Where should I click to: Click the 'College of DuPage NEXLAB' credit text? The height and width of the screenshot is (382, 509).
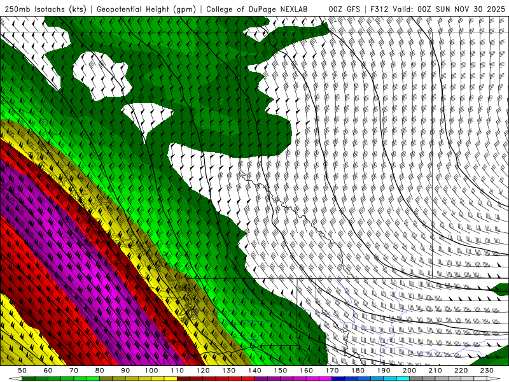[257, 10]
